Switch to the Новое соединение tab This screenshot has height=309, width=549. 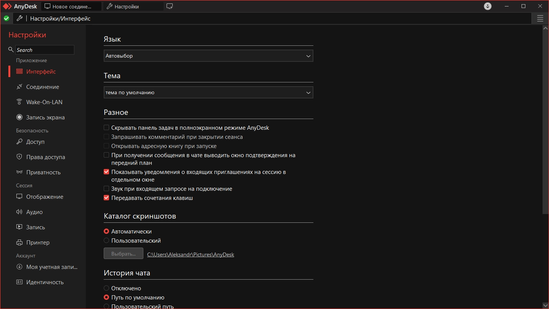tap(71, 6)
